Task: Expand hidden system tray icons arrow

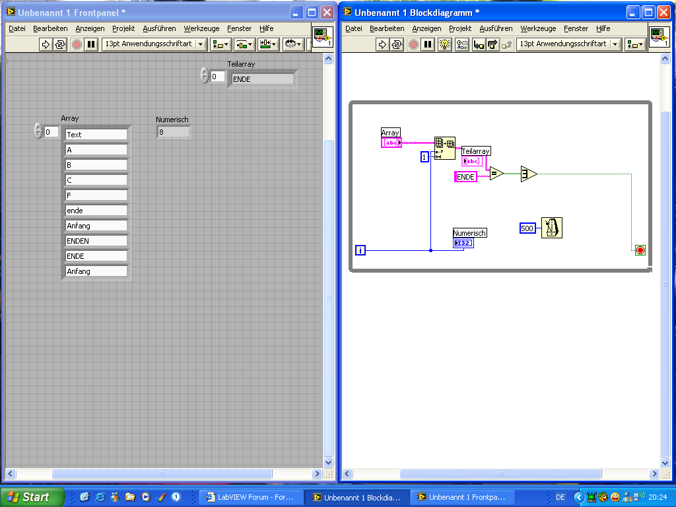Action: [x=579, y=497]
